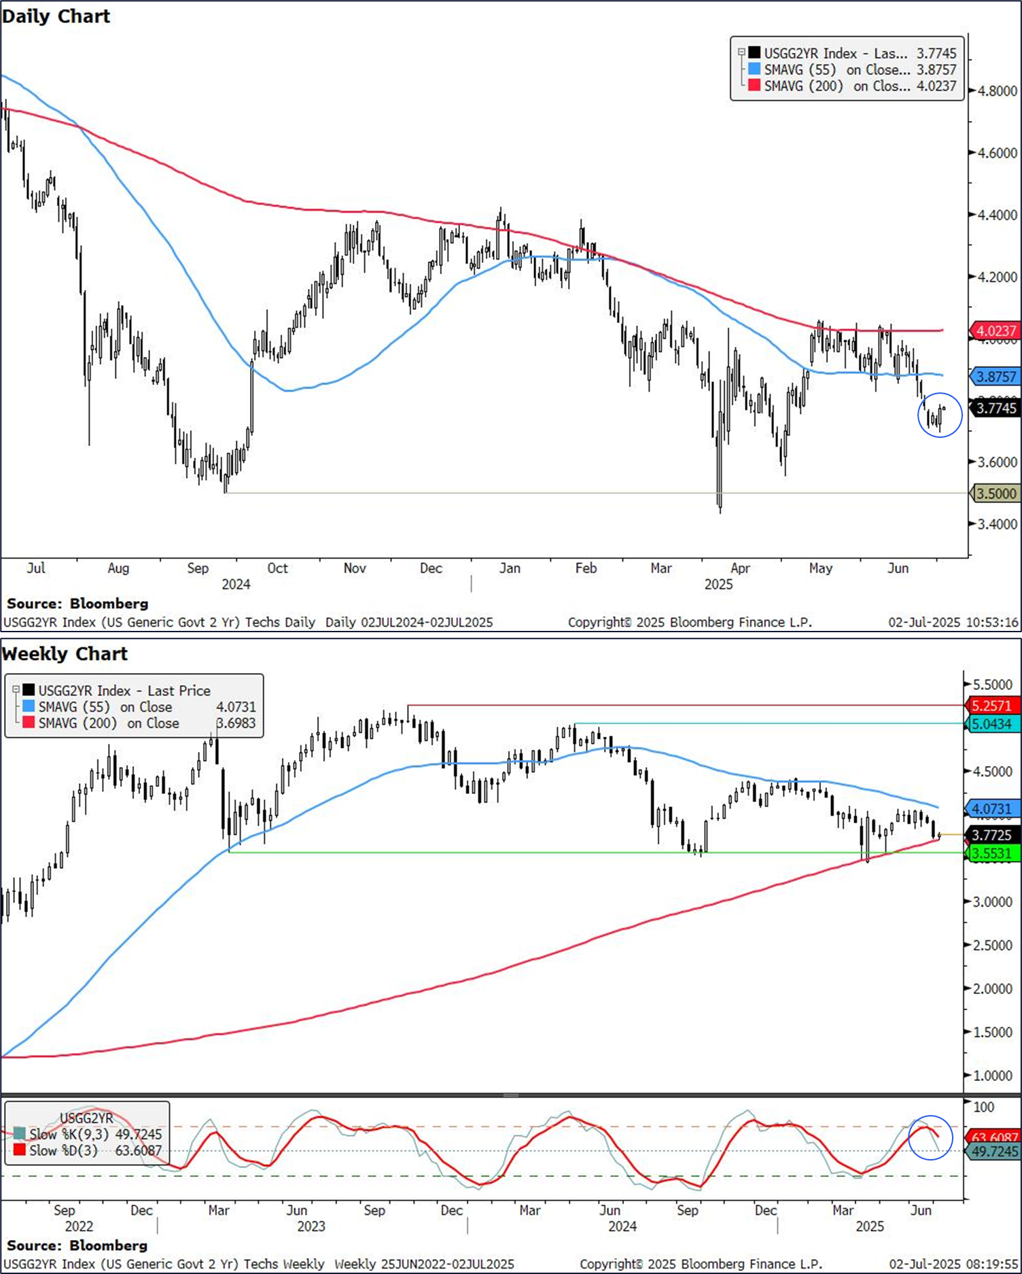The height and width of the screenshot is (1274, 1022).
Task: Click the red 4.0237 price tag on Daily axis
Action: click(995, 331)
